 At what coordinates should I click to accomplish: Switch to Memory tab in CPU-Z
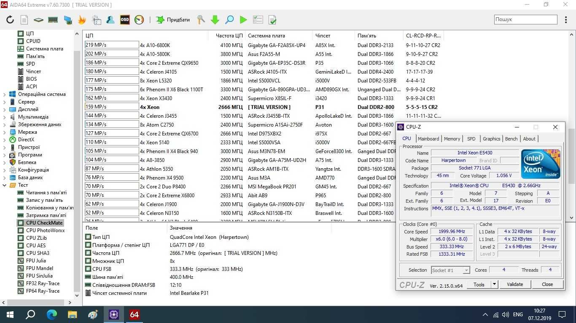(x=452, y=139)
